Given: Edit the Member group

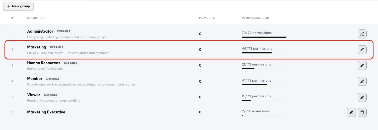Looking at the screenshot, I should tap(362, 81).
